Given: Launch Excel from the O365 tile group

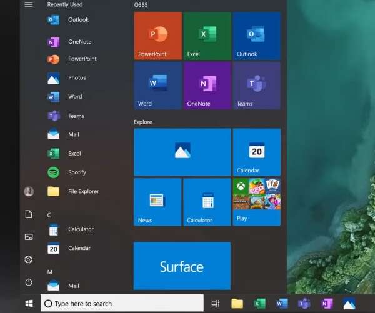Looking at the screenshot, I should pyautogui.click(x=207, y=36).
